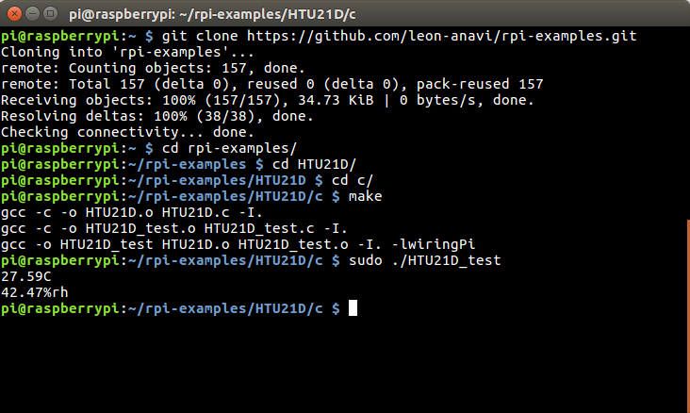690x413 pixels.
Task: Click the 'make' command text
Action: click(365, 196)
